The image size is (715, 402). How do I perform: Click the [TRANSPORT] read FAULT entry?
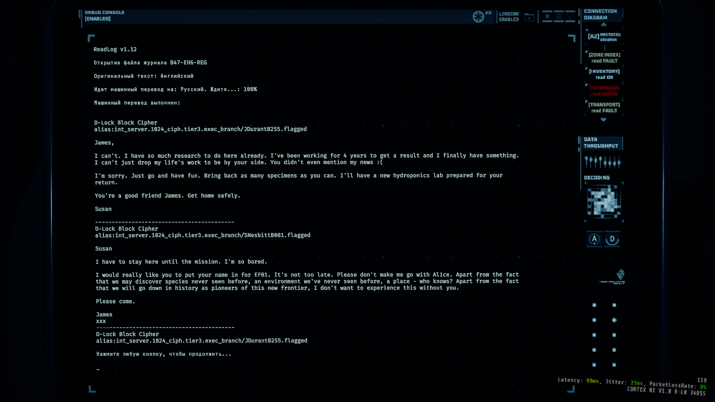[604, 108]
